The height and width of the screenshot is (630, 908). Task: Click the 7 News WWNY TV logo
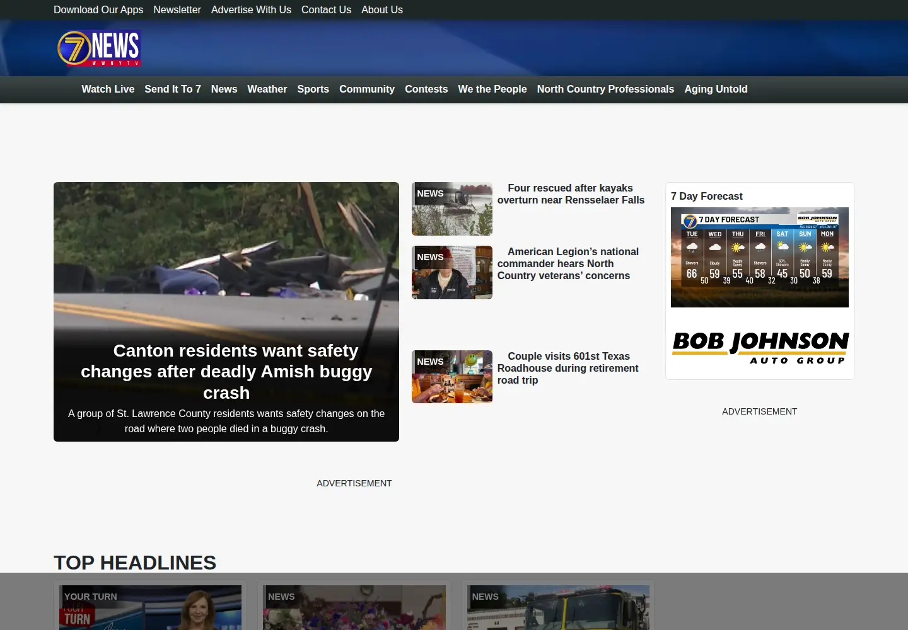[x=99, y=49]
